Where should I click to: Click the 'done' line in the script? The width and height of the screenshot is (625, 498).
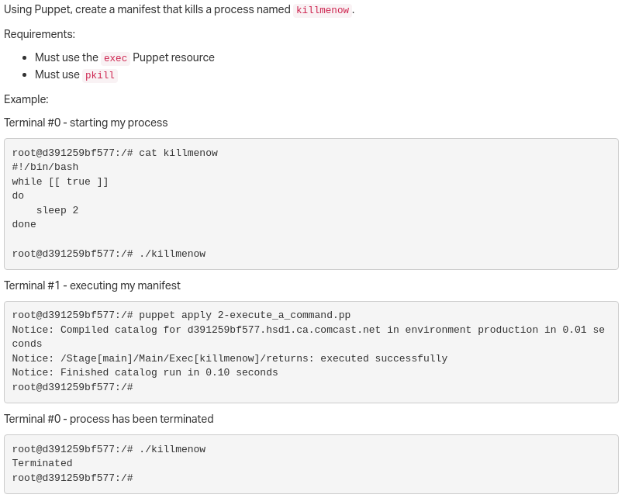coord(24,224)
